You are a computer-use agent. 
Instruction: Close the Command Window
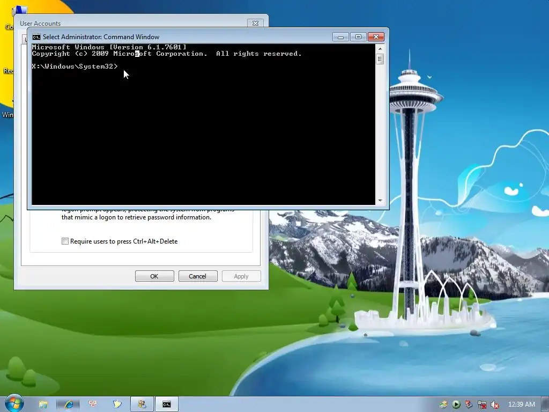click(x=376, y=37)
